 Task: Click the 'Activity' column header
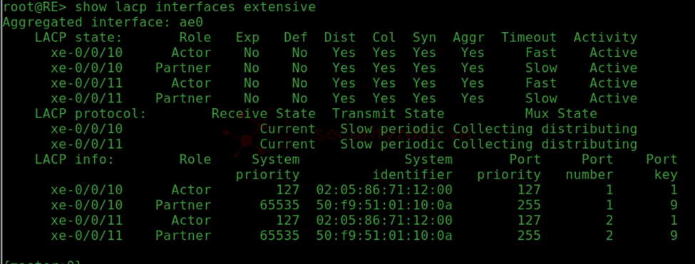point(605,38)
